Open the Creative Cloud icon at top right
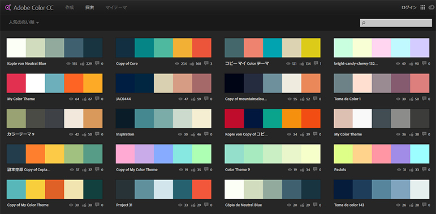This screenshot has width=436, height=214. tap(431, 7)
